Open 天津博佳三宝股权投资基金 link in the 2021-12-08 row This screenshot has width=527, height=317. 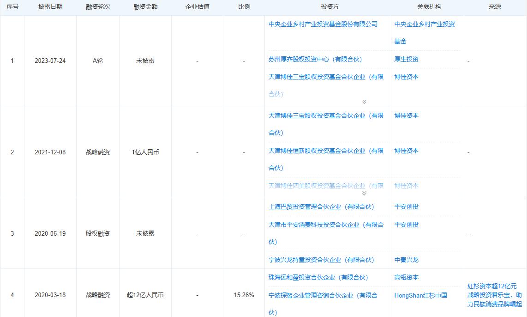pyautogui.click(x=326, y=124)
